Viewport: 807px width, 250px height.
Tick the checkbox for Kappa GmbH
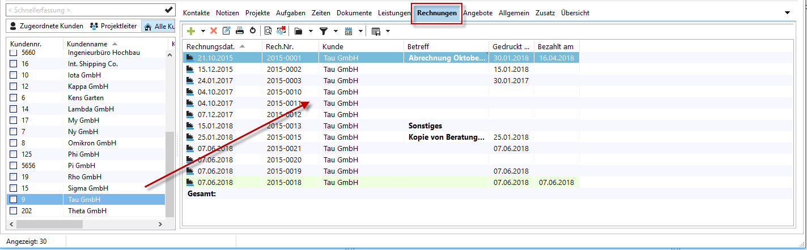14,87
